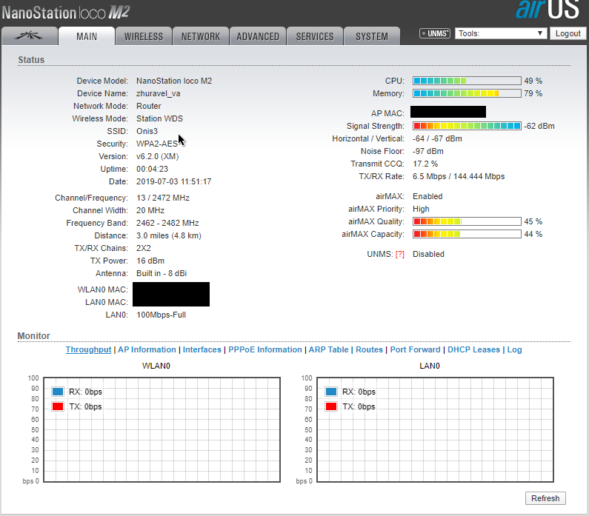Viewport: 589px width, 516px height.
Task: Click distance '3.0 miles (4.8 km)'
Action: pos(169,235)
